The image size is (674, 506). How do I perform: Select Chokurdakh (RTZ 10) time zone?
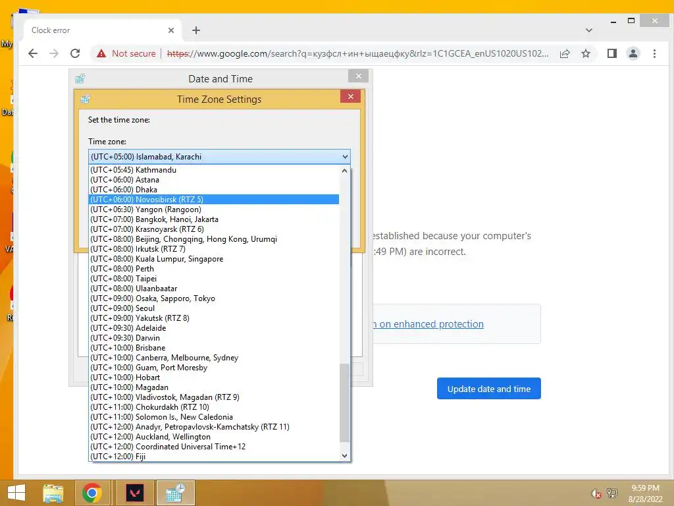(x=214, y=407)
